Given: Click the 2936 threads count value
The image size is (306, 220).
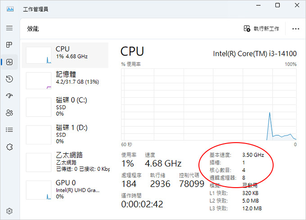Looking at the screenshot, I should coord(160,184).
